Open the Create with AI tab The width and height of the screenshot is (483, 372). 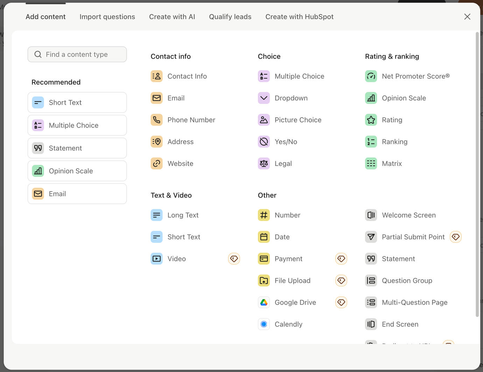(172, 17)
